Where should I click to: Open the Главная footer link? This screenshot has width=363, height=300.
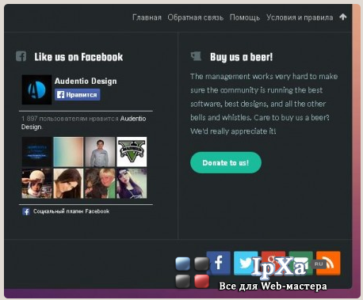tap(147, 17)
